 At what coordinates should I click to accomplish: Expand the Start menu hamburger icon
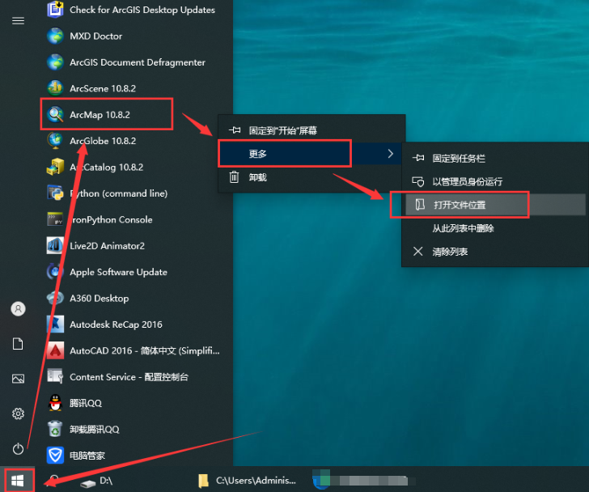tap(18, 21)
